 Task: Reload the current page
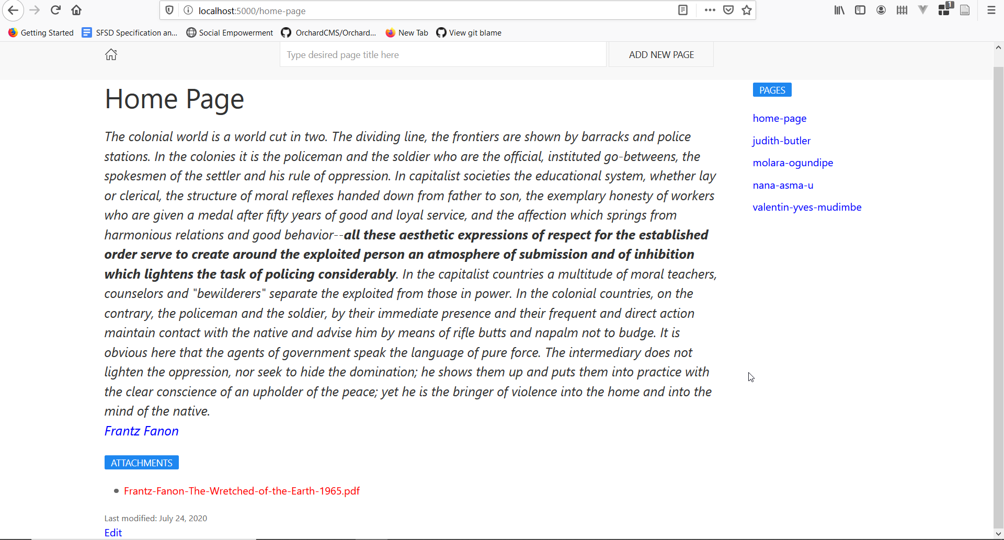(55, 10)
